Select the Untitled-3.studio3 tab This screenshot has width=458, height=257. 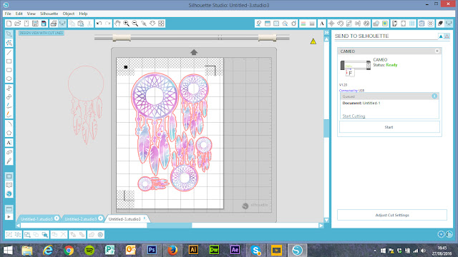tap(125, 219)
